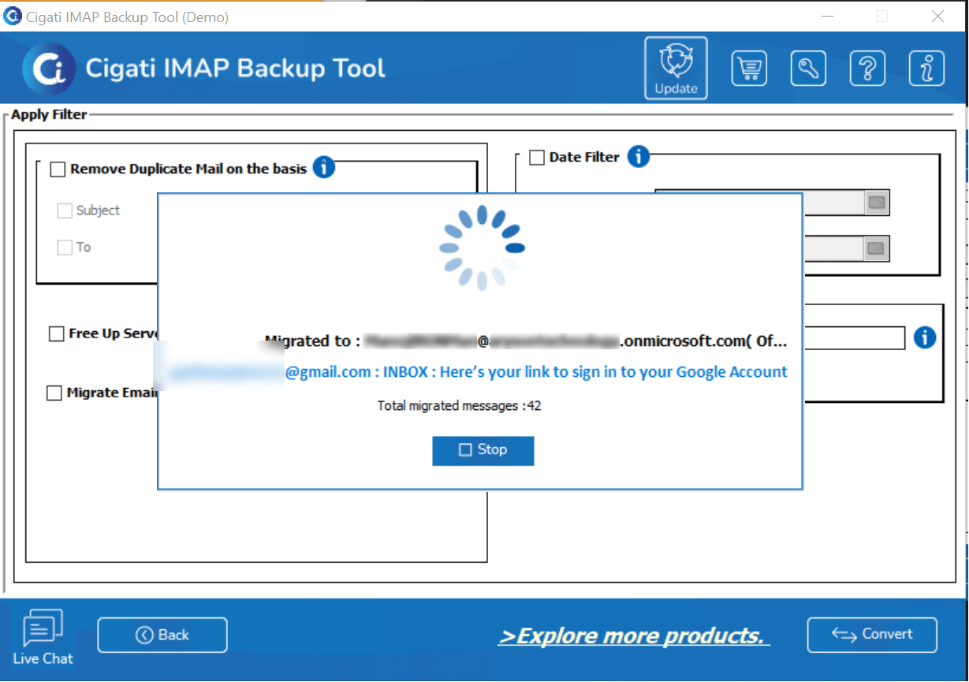Click the 'Migrated to' status line

(x=526, y=341)
